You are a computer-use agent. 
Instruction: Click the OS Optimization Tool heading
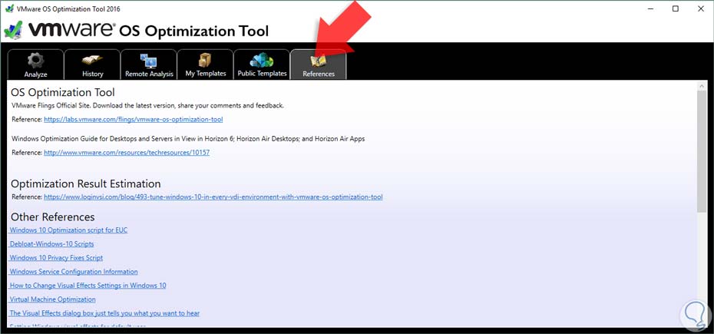[63, 92]
